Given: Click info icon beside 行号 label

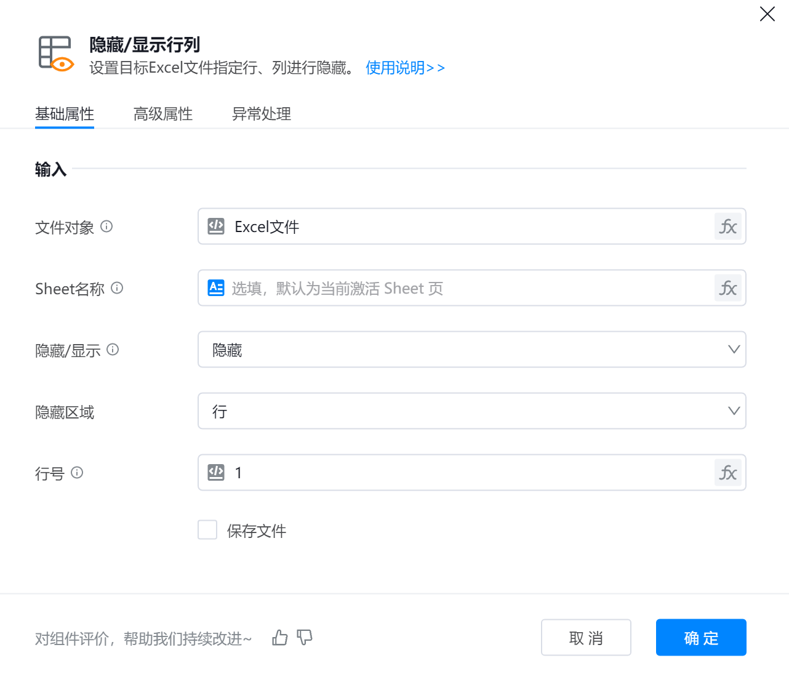Looking at the screenshot, I should pos(77,473).
